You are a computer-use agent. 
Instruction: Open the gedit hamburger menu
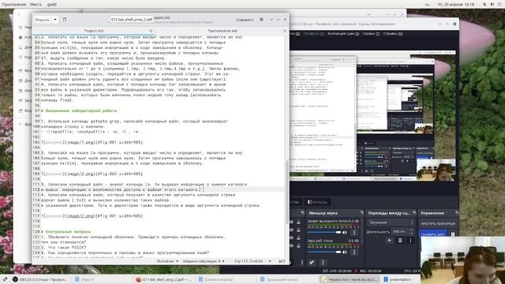click(x=261, y=20)
